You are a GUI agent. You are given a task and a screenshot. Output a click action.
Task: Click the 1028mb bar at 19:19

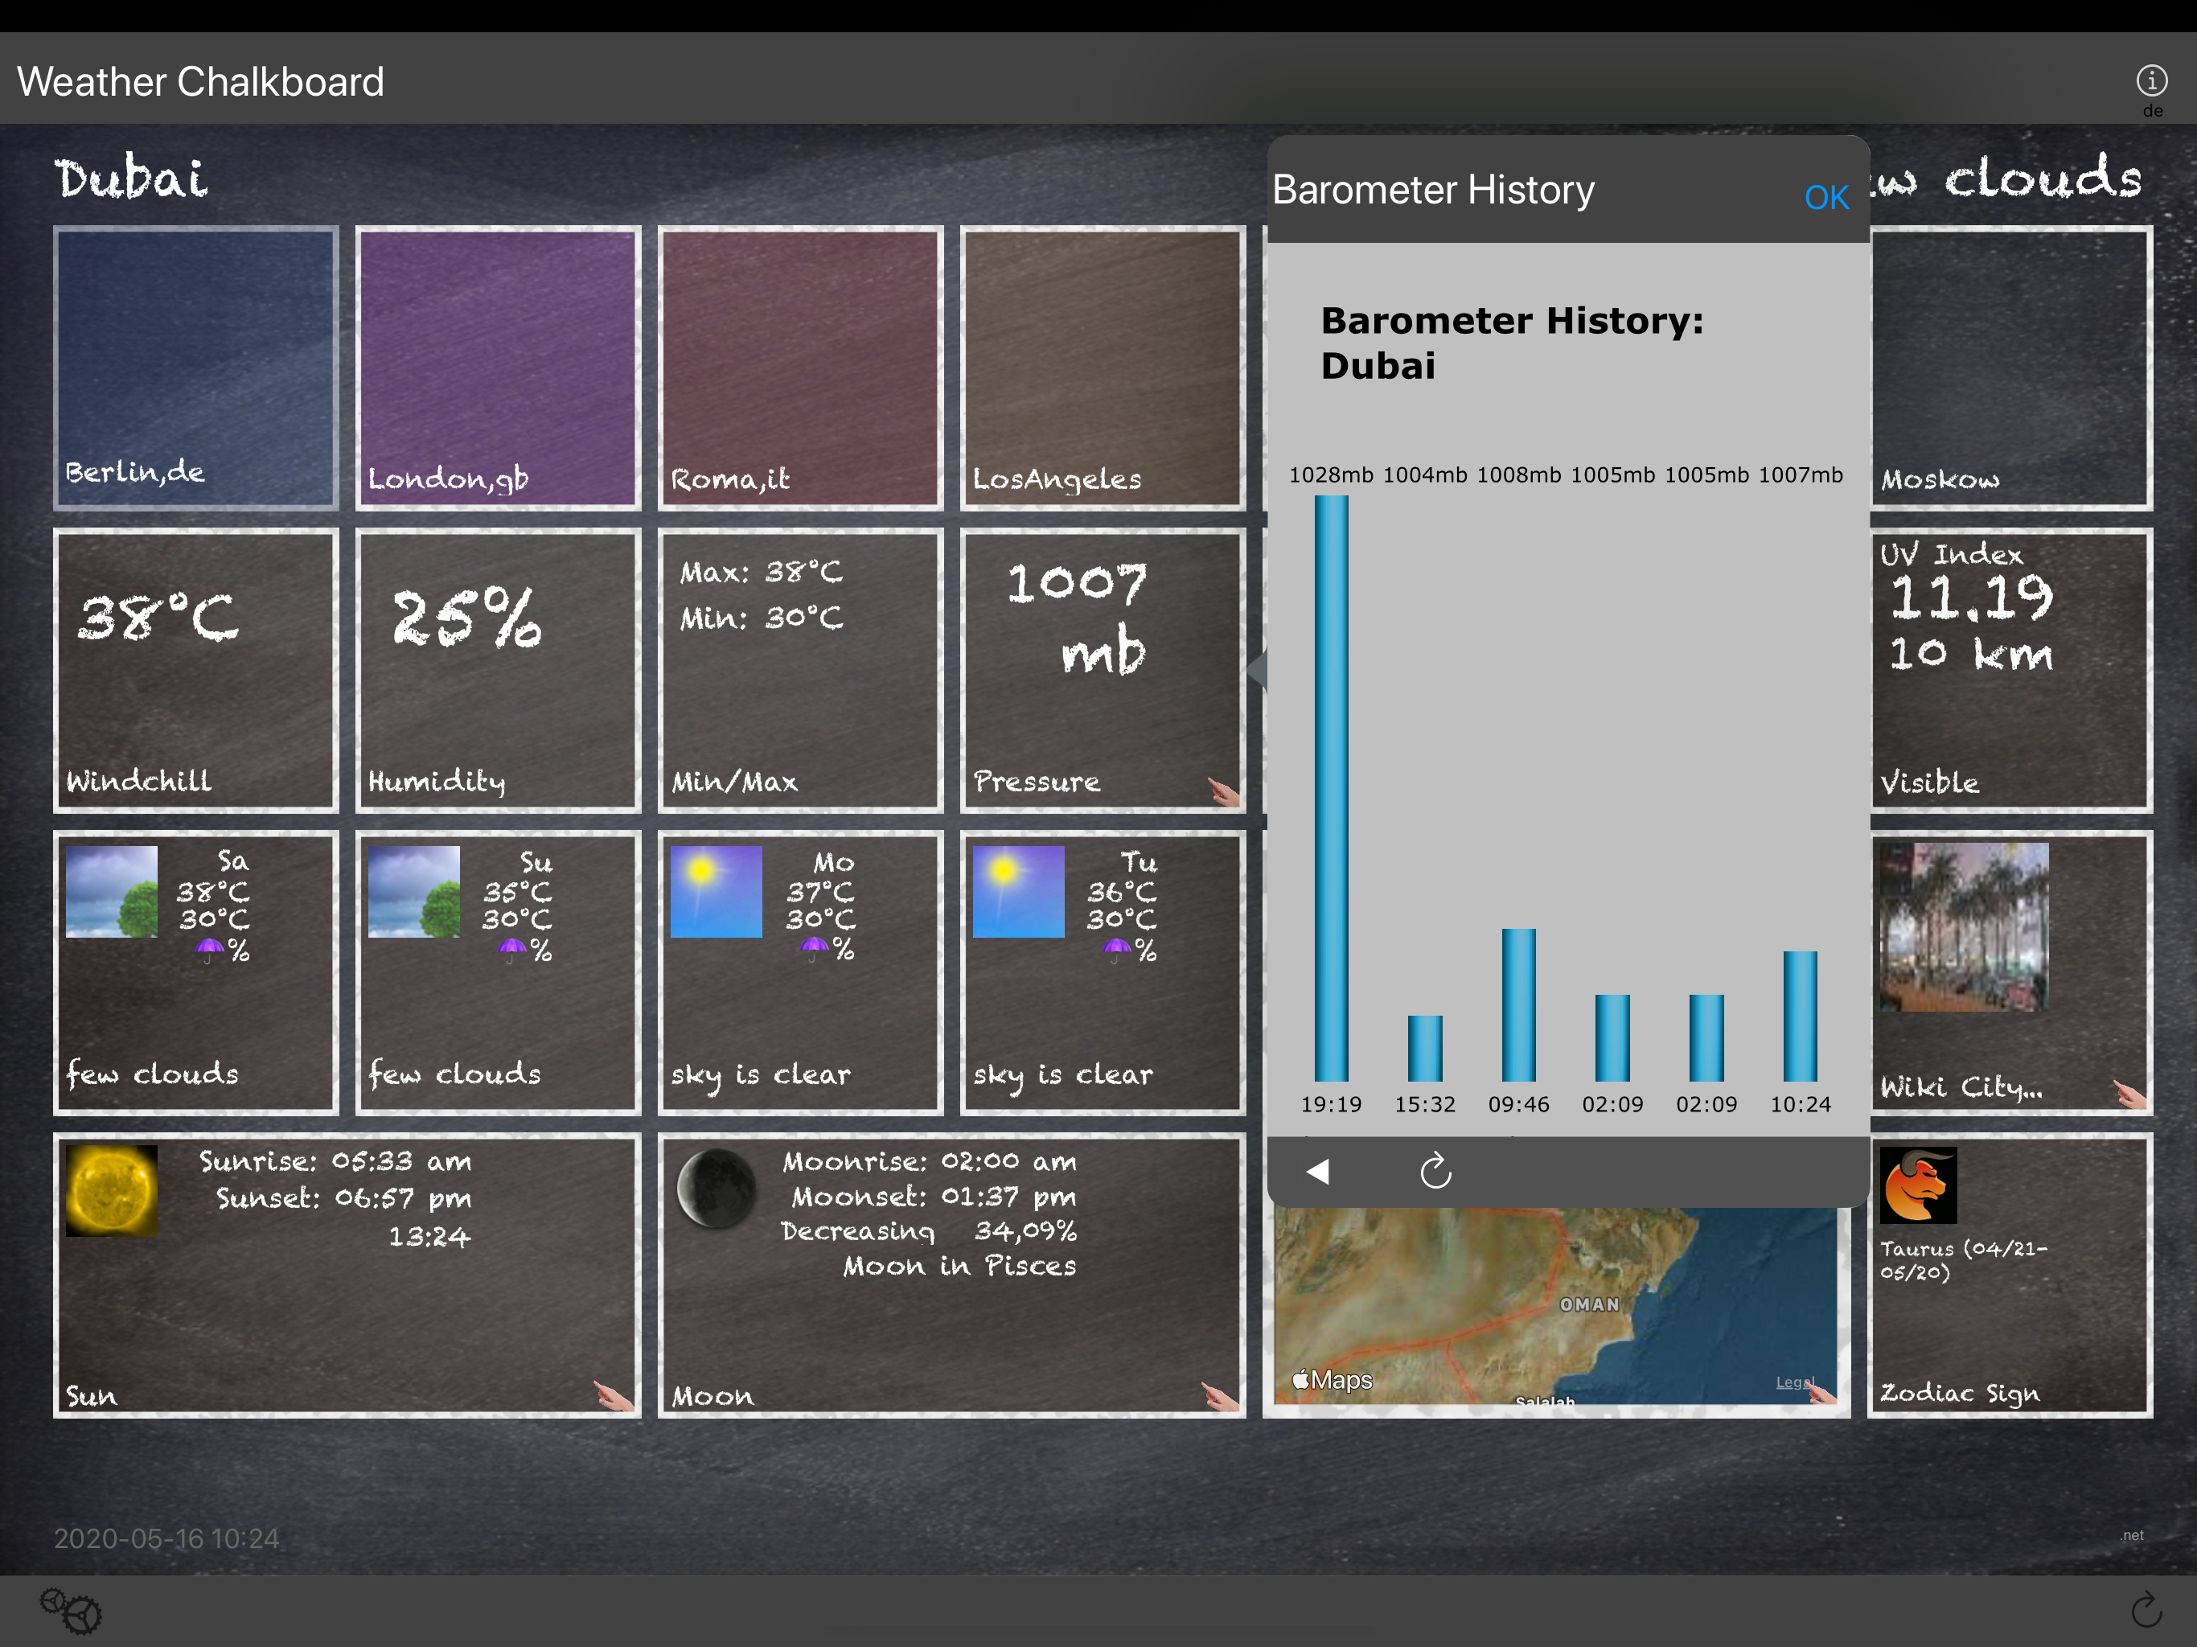pos(1331,788)
